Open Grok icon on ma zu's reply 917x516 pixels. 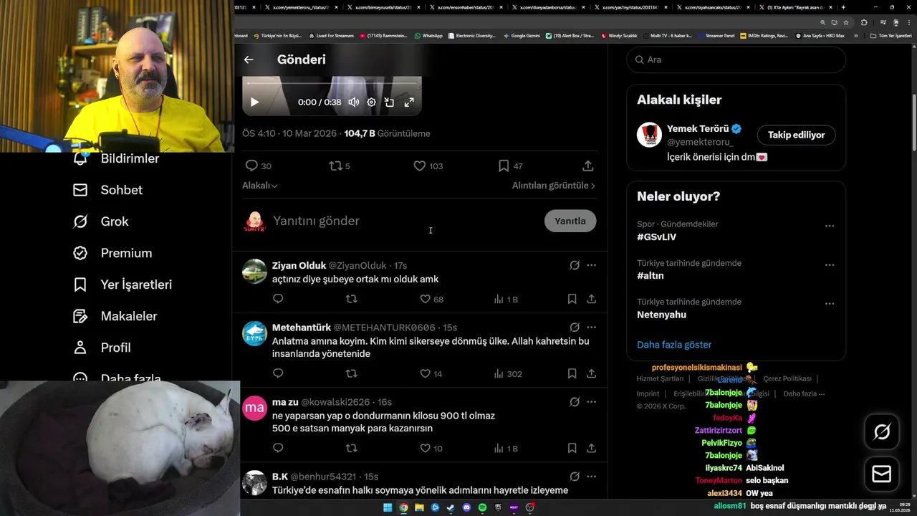575,402
